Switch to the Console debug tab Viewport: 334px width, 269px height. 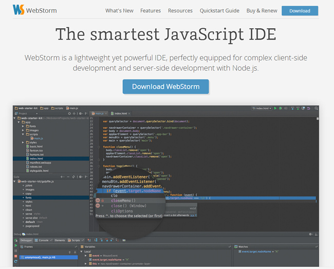[x=44, y=240]
